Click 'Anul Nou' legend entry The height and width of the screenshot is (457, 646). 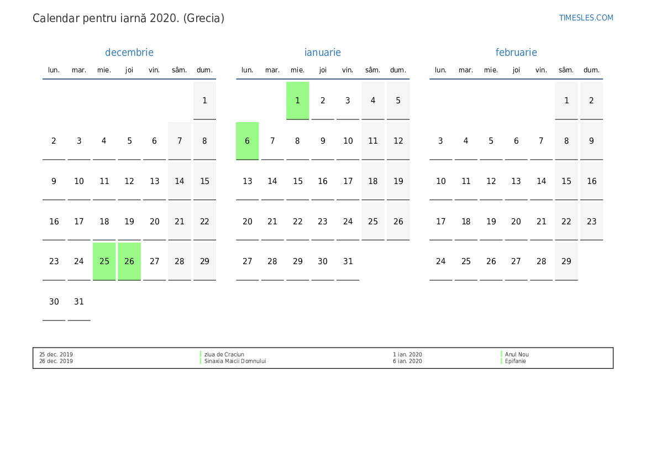click(x=517, y=354)
